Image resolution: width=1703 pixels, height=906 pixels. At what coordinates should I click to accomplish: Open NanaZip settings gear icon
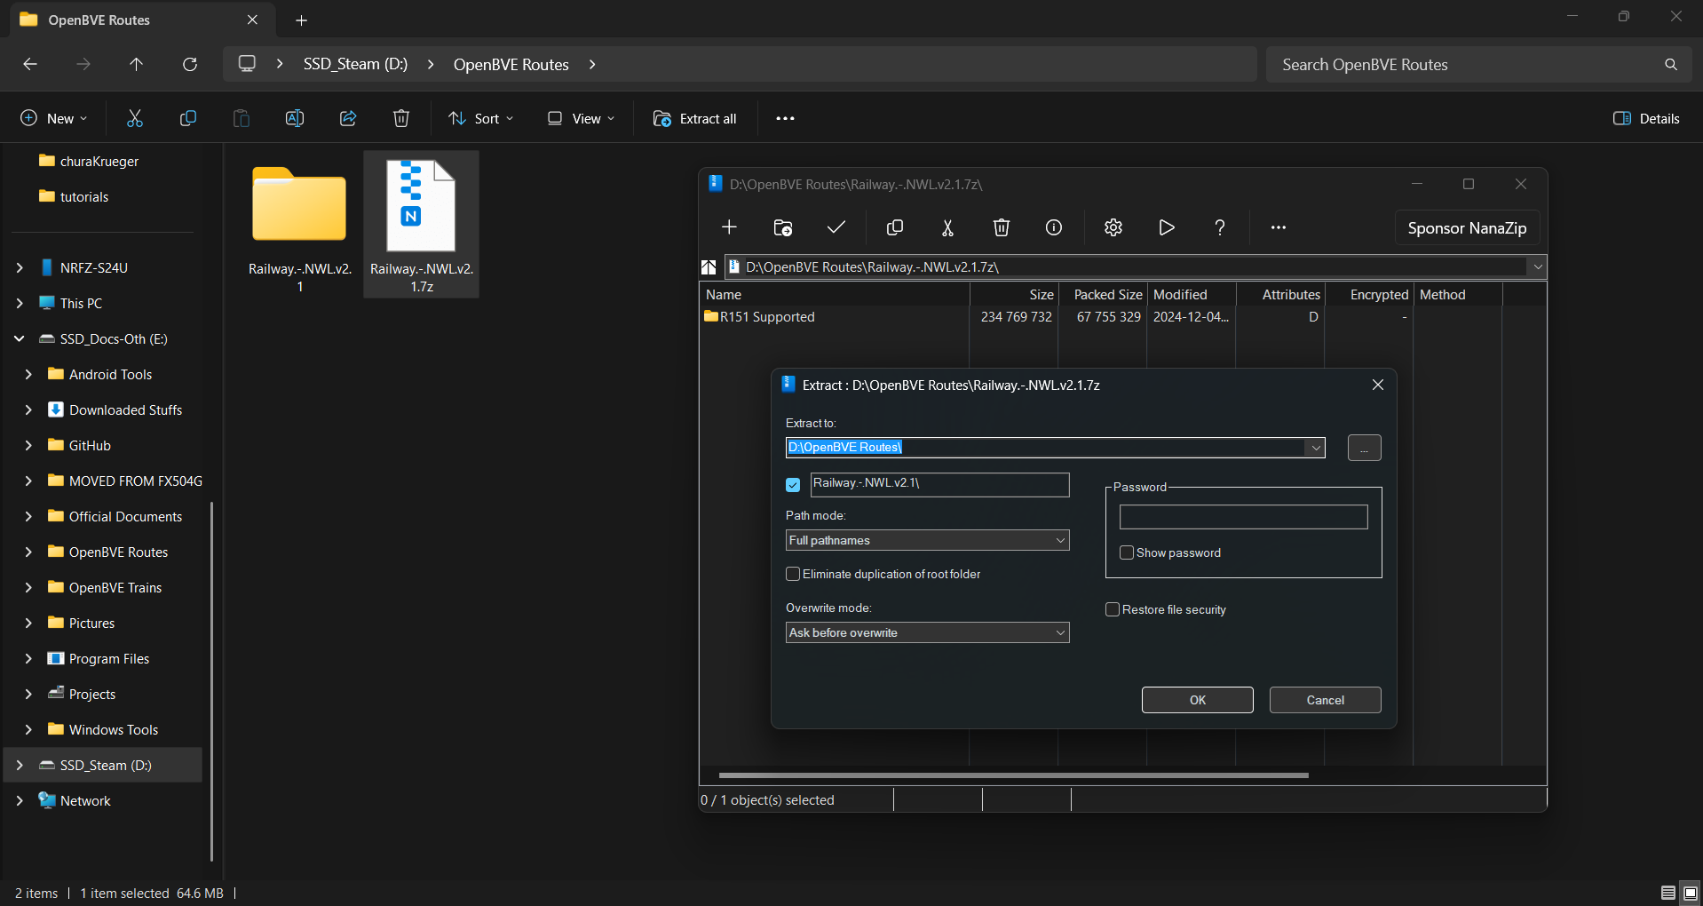(x=1113, y=227)
